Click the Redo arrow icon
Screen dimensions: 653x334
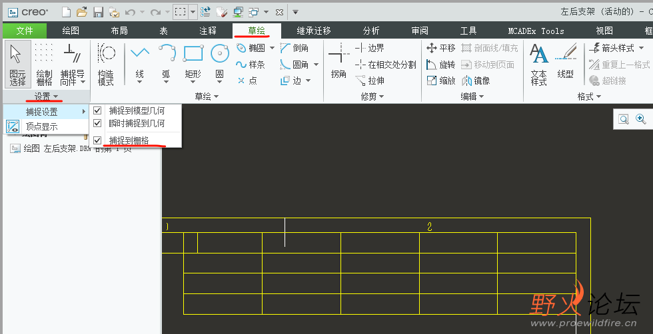coord(156,12)
